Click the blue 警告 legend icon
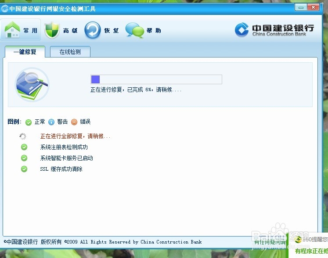This screenshot has height=258, width=328. [x=51, y=122]
